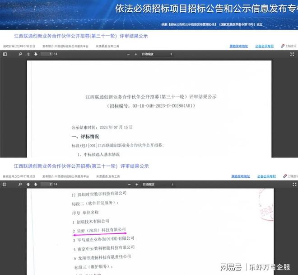This screenshot has width=298, height=275.
Task: Click the 序号 单位名称 header line
Action: [85, 213]
